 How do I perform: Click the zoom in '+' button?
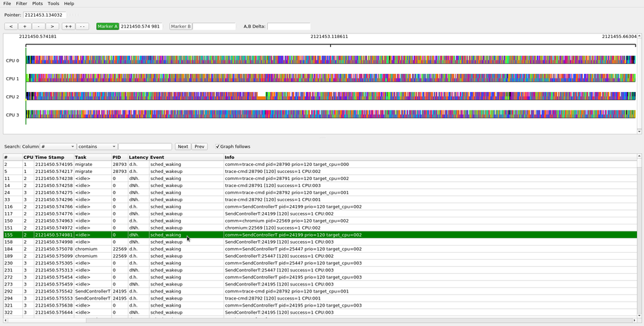click(x=24, y=26)
